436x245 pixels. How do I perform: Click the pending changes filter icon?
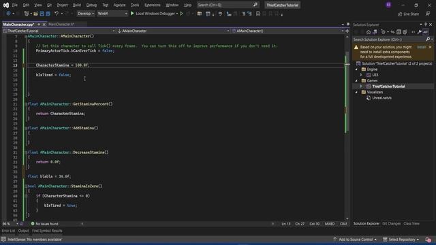click(383, 32)
